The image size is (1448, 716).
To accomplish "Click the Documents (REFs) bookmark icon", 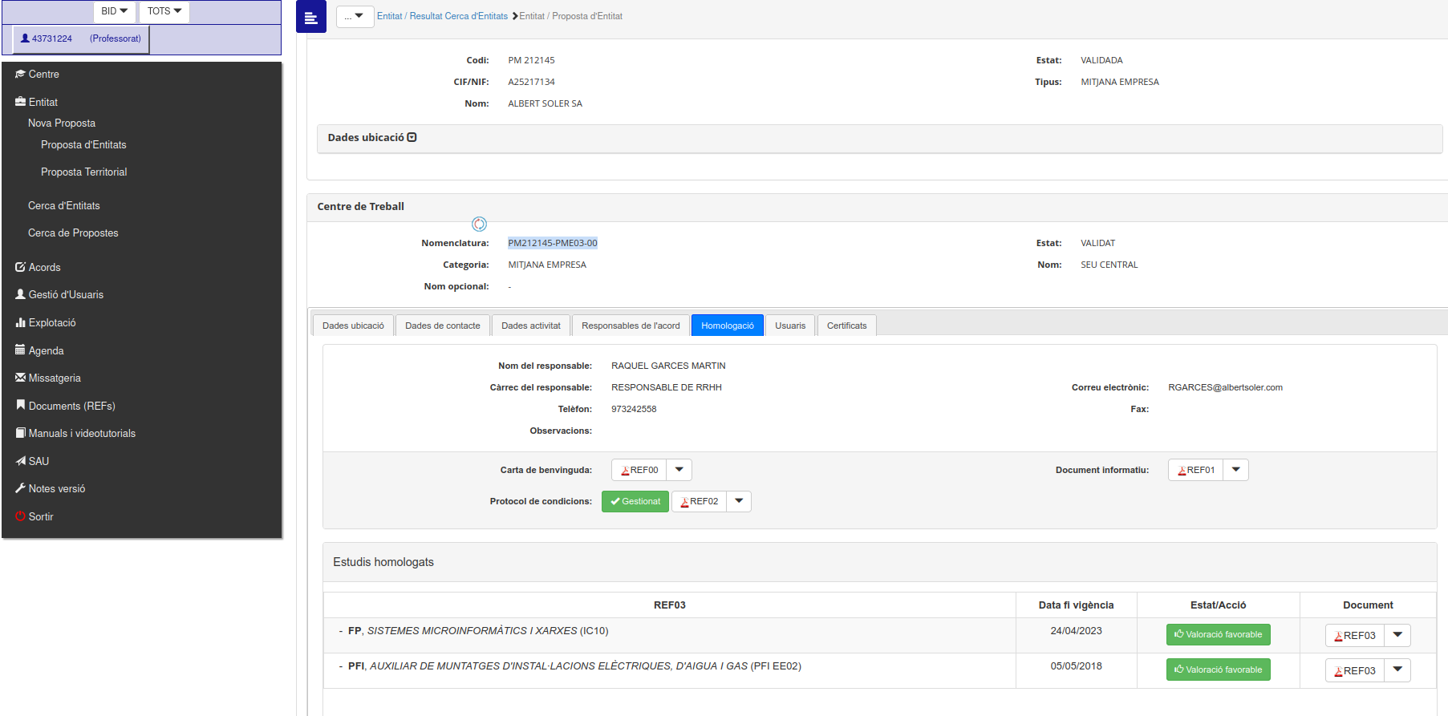I will 20,405.
